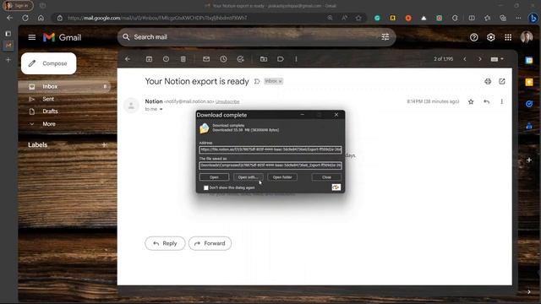This screenshot has height=304, width=541.
Task: Forward the Notion email
Action: coord(210,243)
